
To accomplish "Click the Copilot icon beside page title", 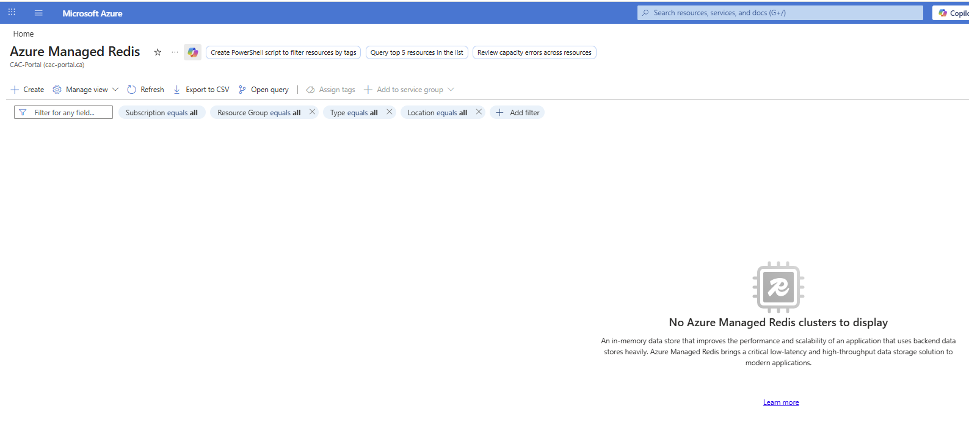I will tap(193, 52).
